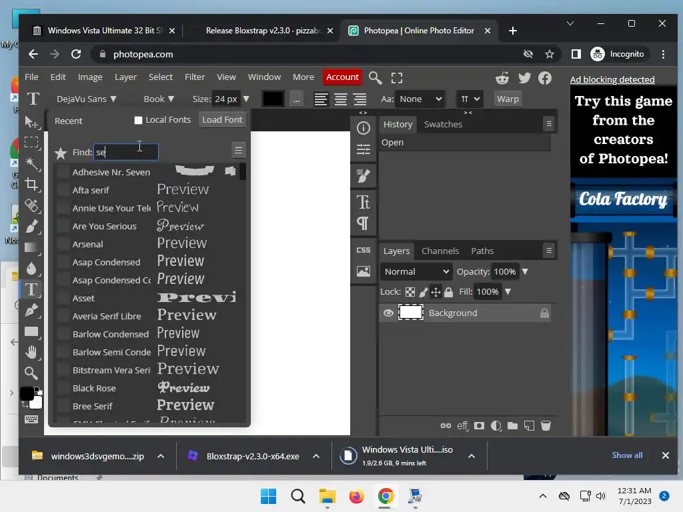The width and height of the screenshot is (683, 512).
Task: Check the box next to Bree Serif
Action: (x=63, y=406)
